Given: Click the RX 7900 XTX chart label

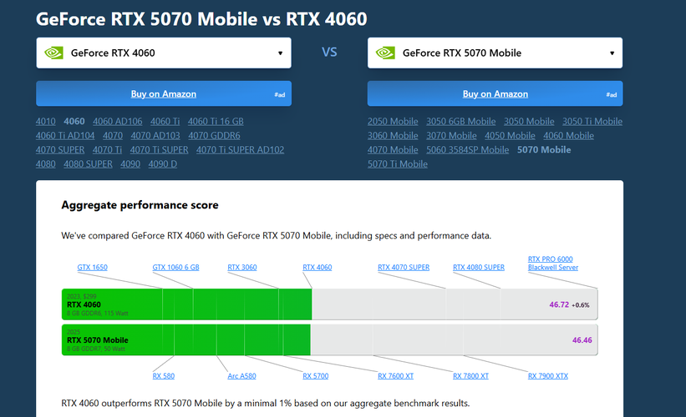Looking at the screenshot, I should pos(548,376).
